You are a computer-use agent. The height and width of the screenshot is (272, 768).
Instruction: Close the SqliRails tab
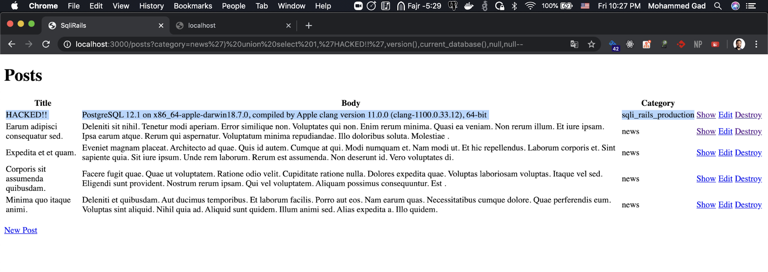(161, 25)
